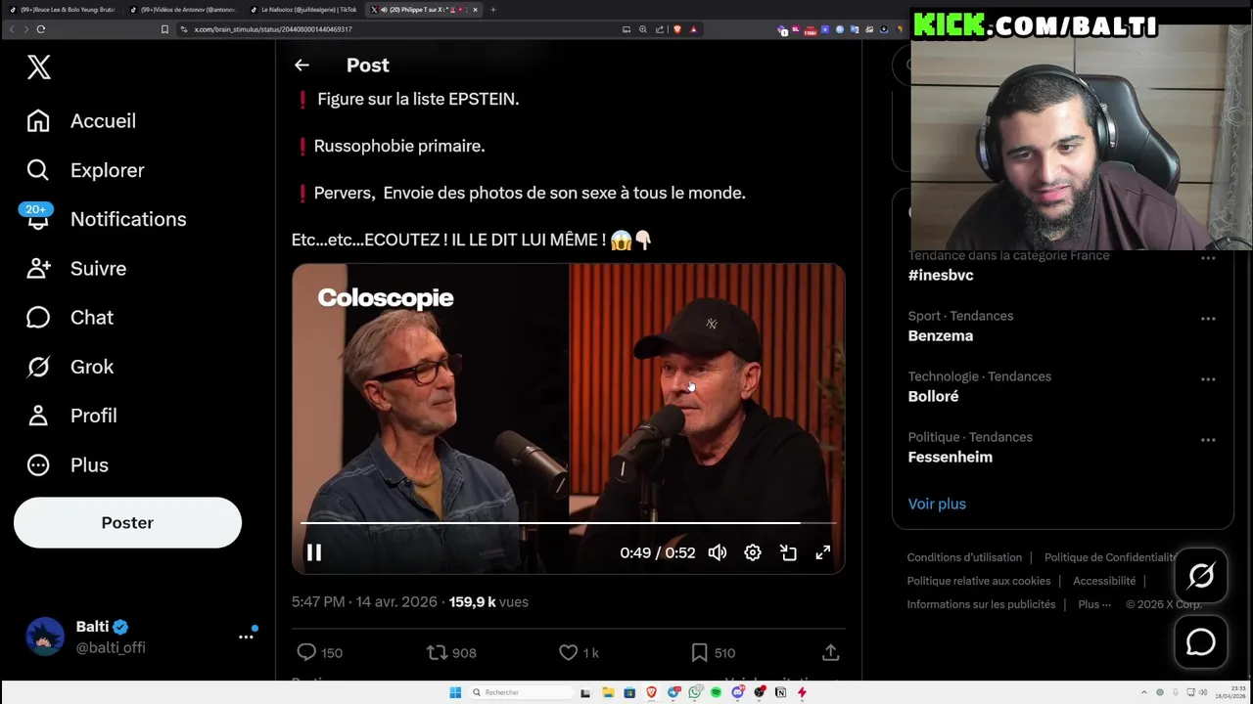The height and width of the screenshot is (704, 1253).
Task: Open Conditions d'utilisation link
Action: pyautogui.click(x=964, y=557)
